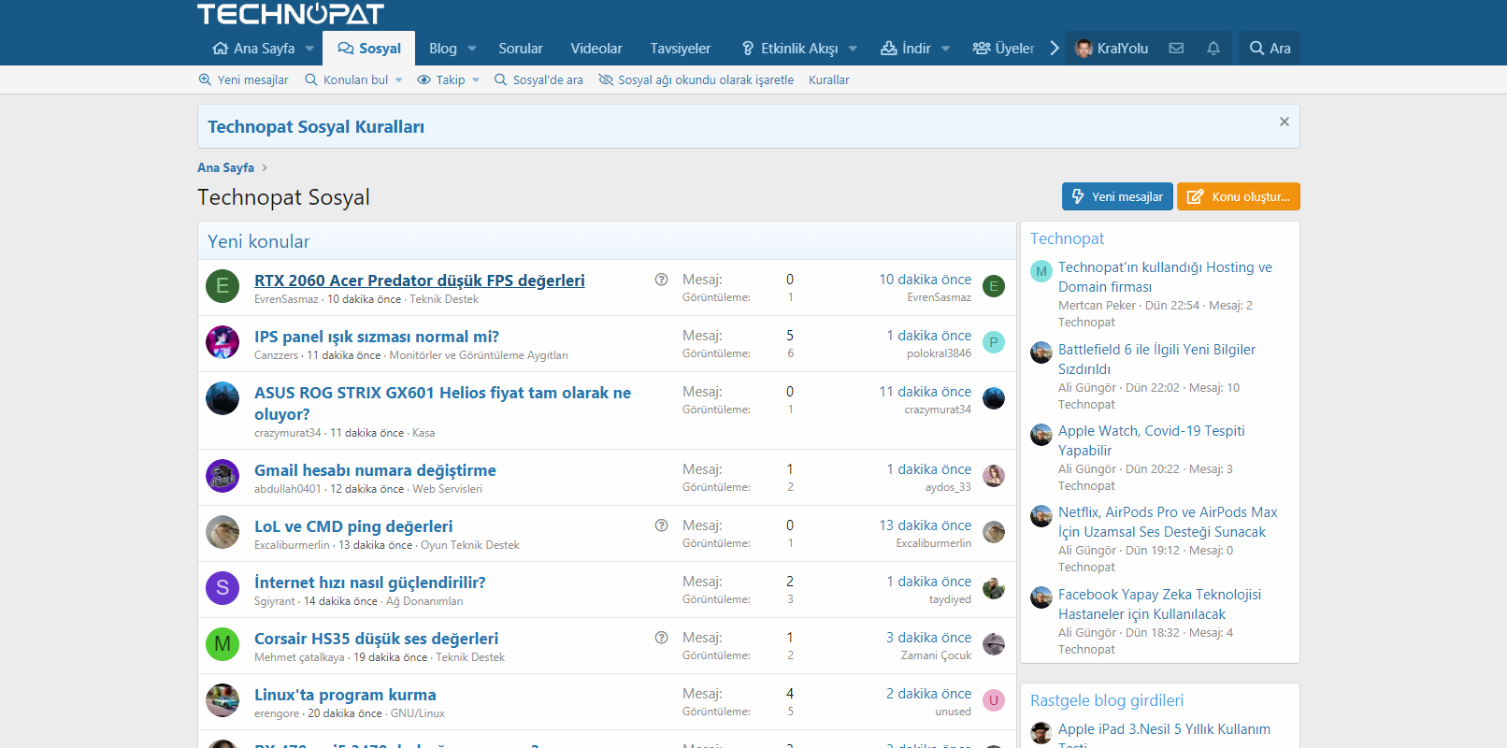The width and height of the screenshot is (1507, 748).
Task: Click Sgiyrant purple S avatar
Action: tap(222, 588)
